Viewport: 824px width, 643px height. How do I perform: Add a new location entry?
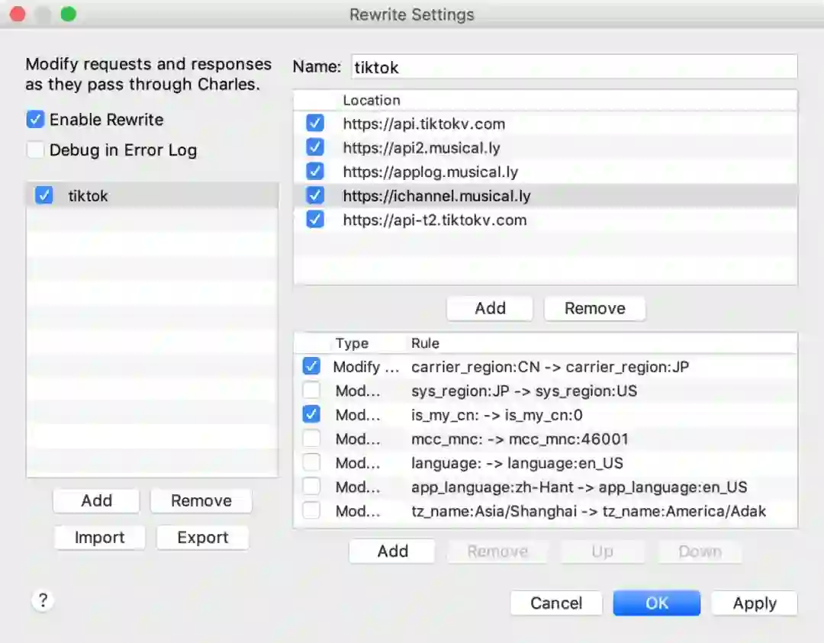[490, 308]
